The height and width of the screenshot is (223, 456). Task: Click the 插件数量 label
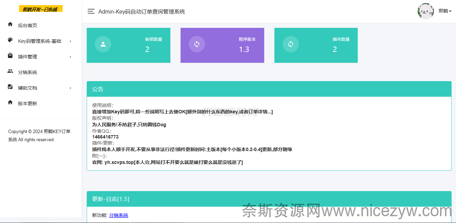point(341,39)
